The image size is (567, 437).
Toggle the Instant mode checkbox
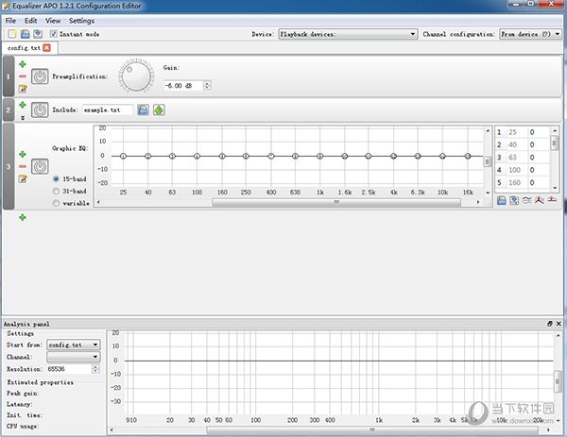click(x=54, y=34)
